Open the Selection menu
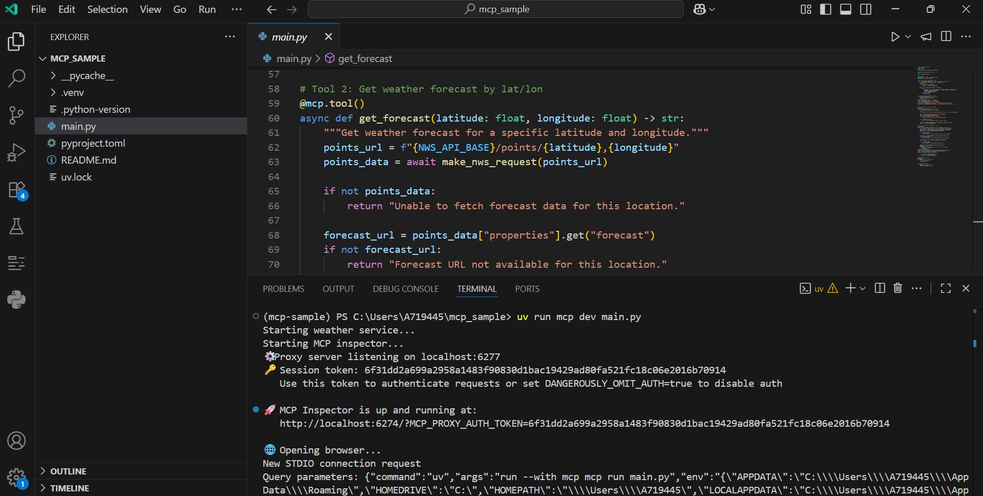The width and height of the screenshot is (983, 496). 107,9
